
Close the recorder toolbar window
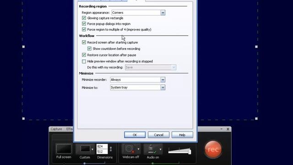(x=228, y=129)
